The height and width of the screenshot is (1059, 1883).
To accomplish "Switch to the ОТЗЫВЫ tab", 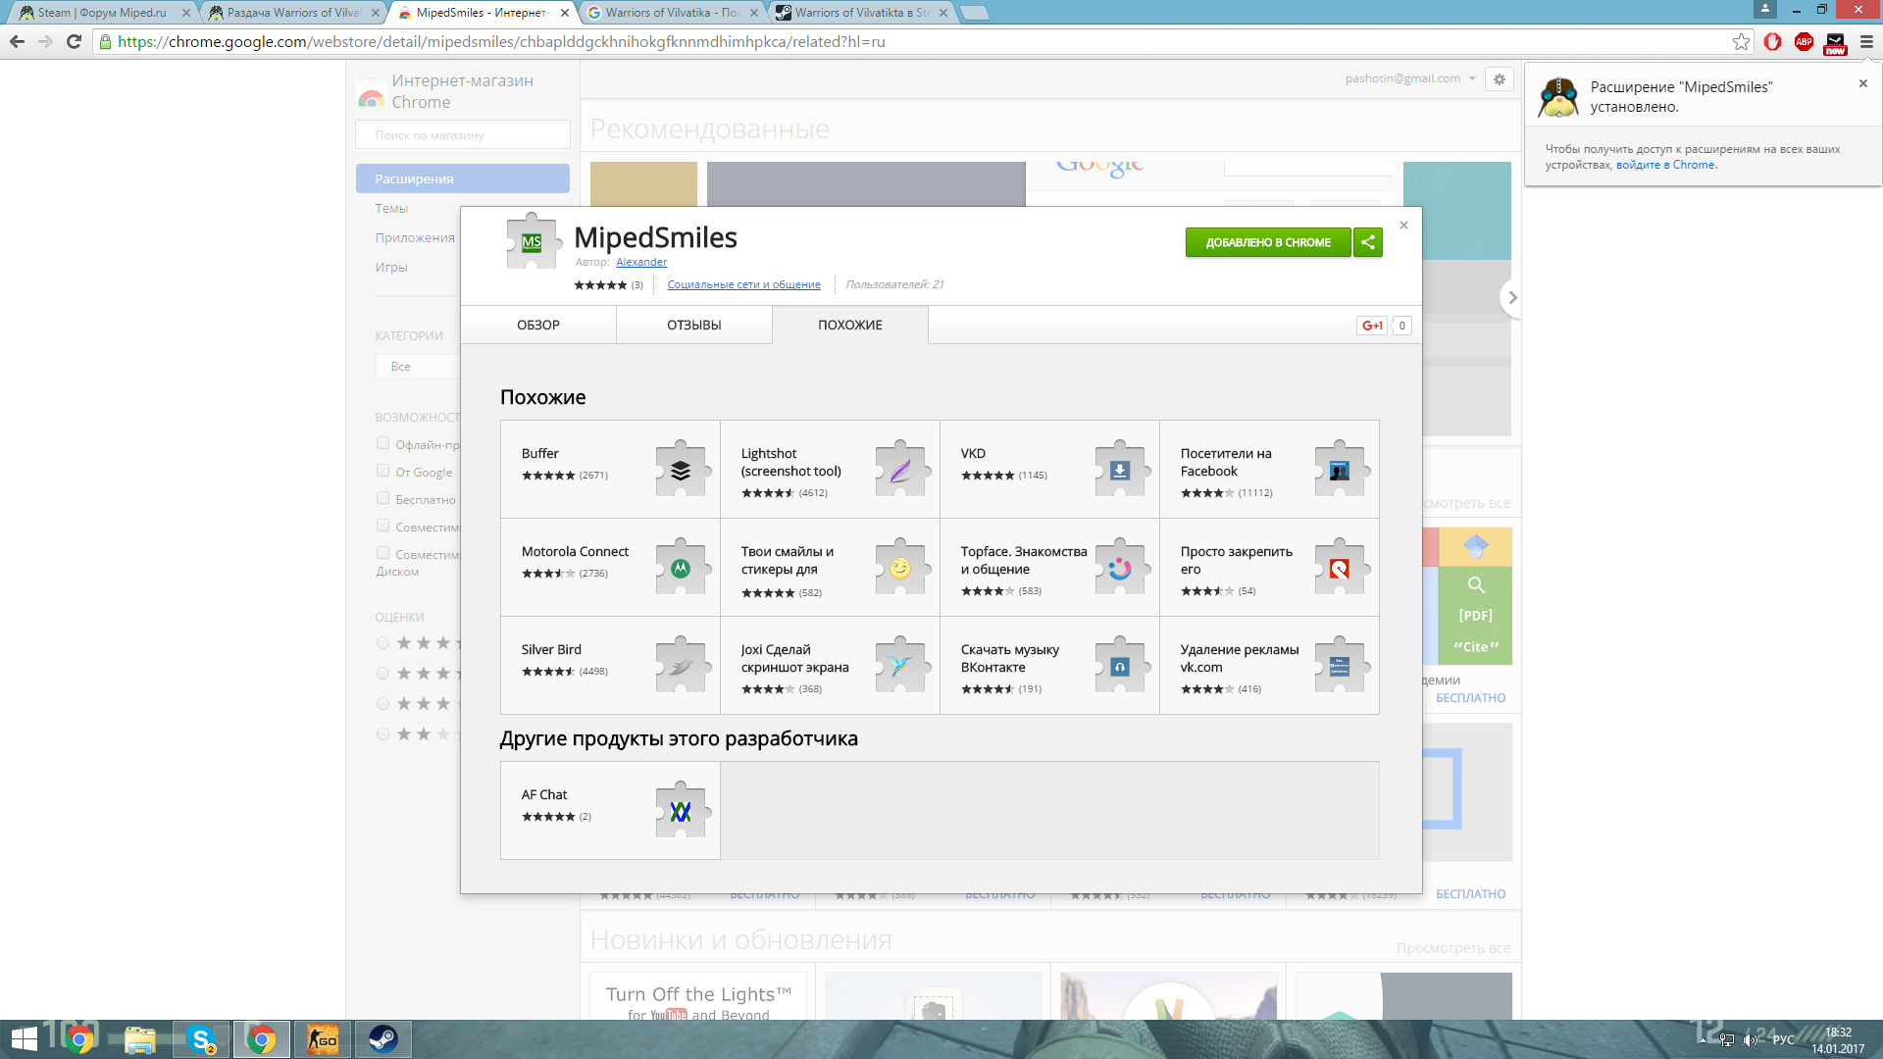I will (694, 325).
